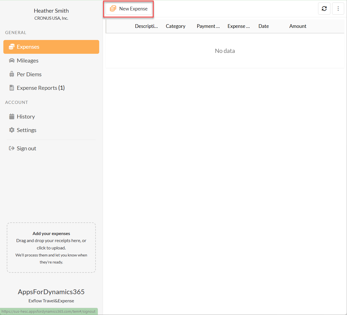Click the car icon beside Mileages
Image resolution: width=347 pixels, height=315 pixels.
click(12, 61)
